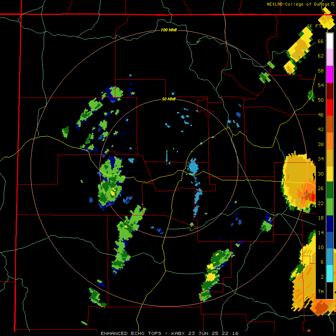Click the medium blue legend swatch

click(330, 240)
